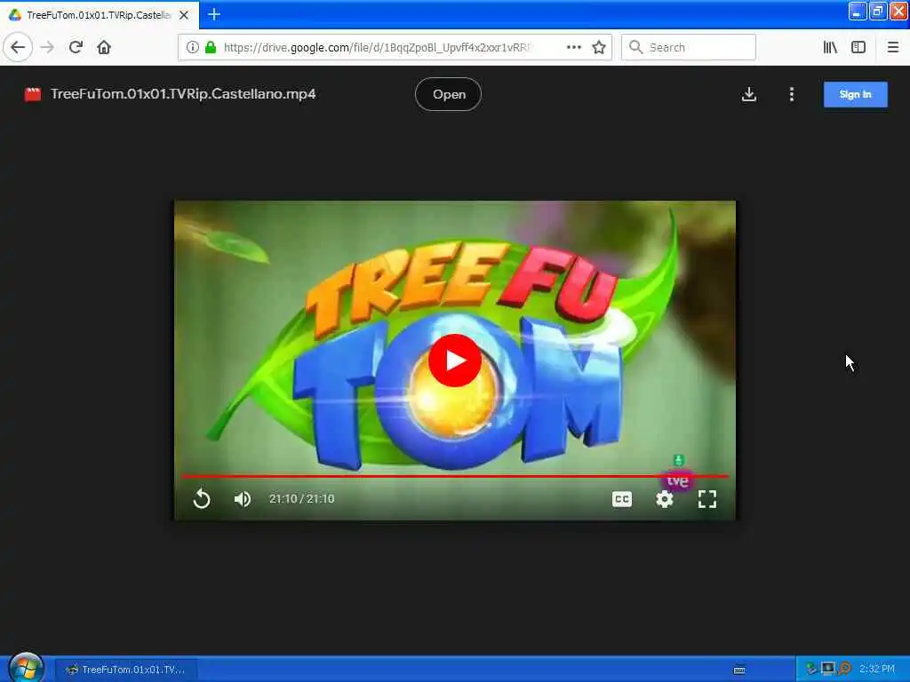This screenshot has width=910, height=682.
Task: Click the network monitor tray icon
Action: pos(827,669)
